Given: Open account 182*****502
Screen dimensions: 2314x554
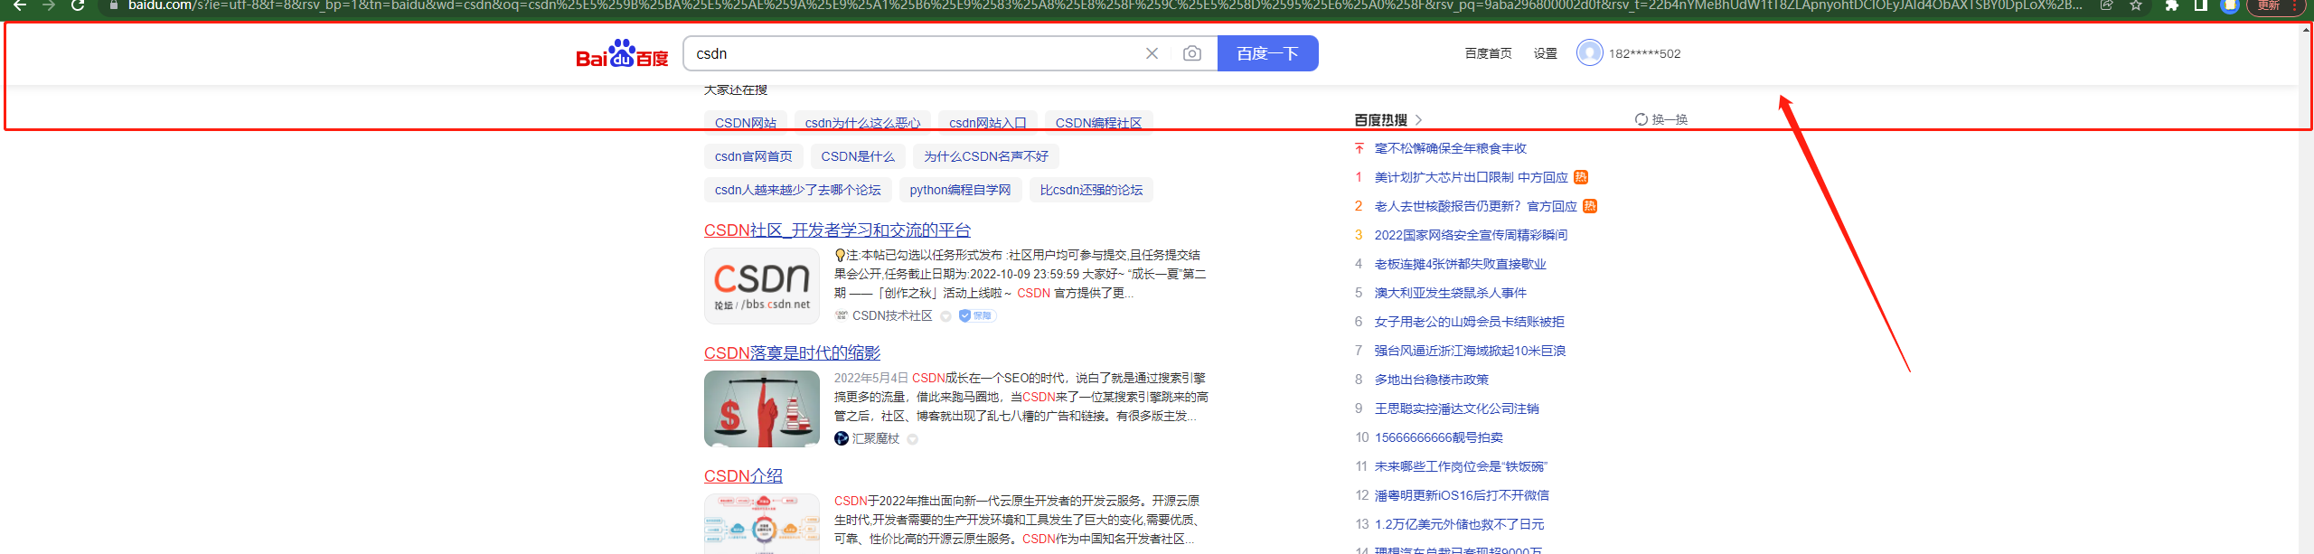Looking at the screenshot, I should [x=1644, y=53].
